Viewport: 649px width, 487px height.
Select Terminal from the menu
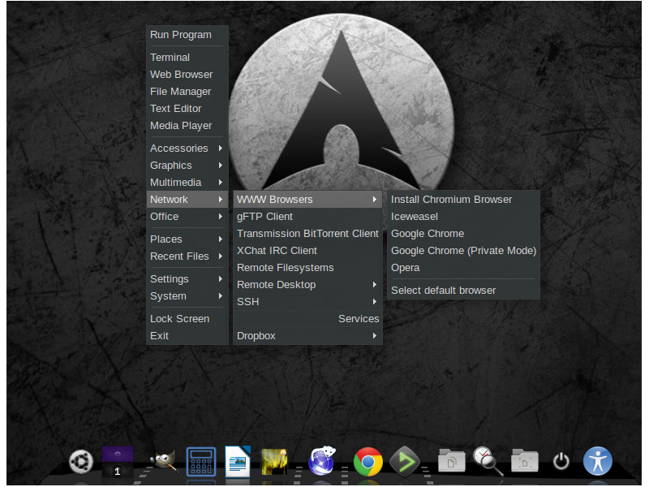point(187,57)
